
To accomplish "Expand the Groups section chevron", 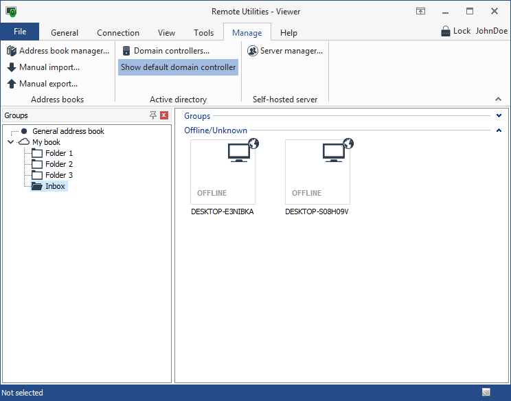I will [x=499, y=115].
